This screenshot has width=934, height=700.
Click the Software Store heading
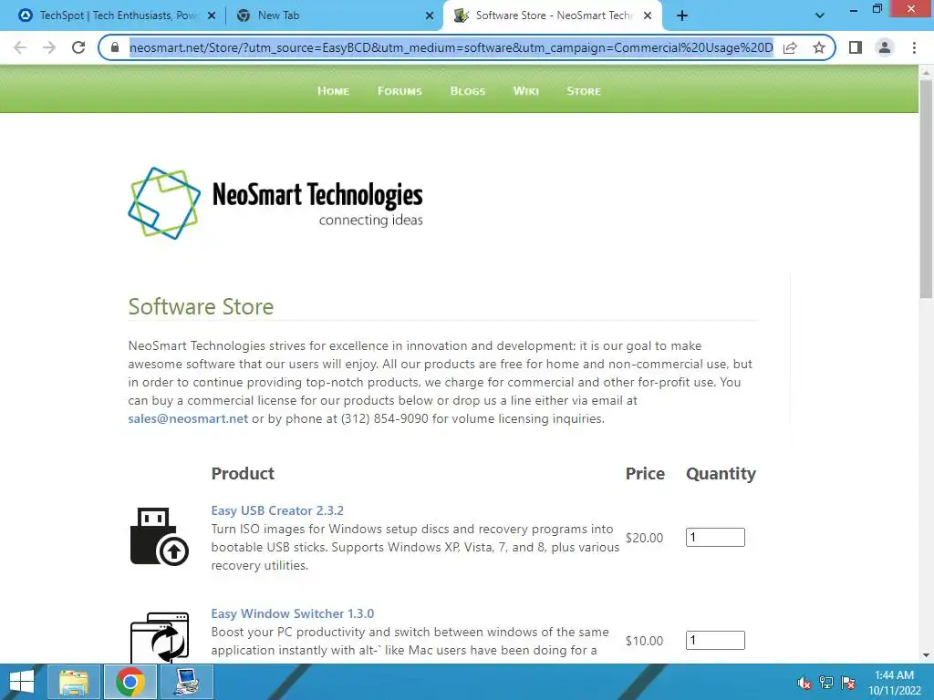pos(201,306)
